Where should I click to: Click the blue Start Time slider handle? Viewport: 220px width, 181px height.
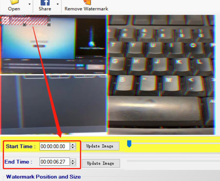point(129,144)
